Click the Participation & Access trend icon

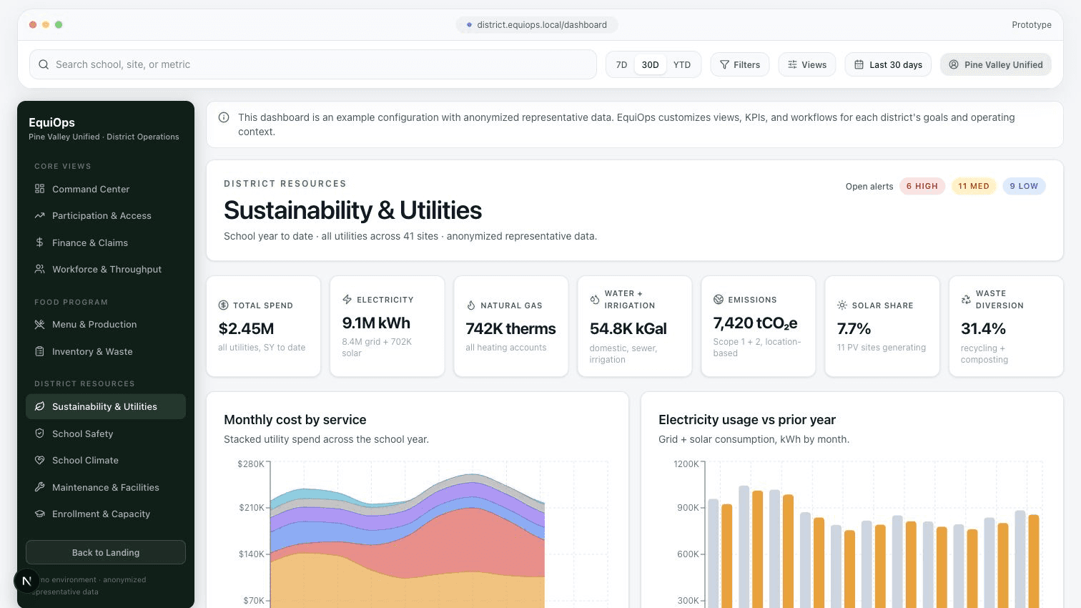tap(39, 215)
